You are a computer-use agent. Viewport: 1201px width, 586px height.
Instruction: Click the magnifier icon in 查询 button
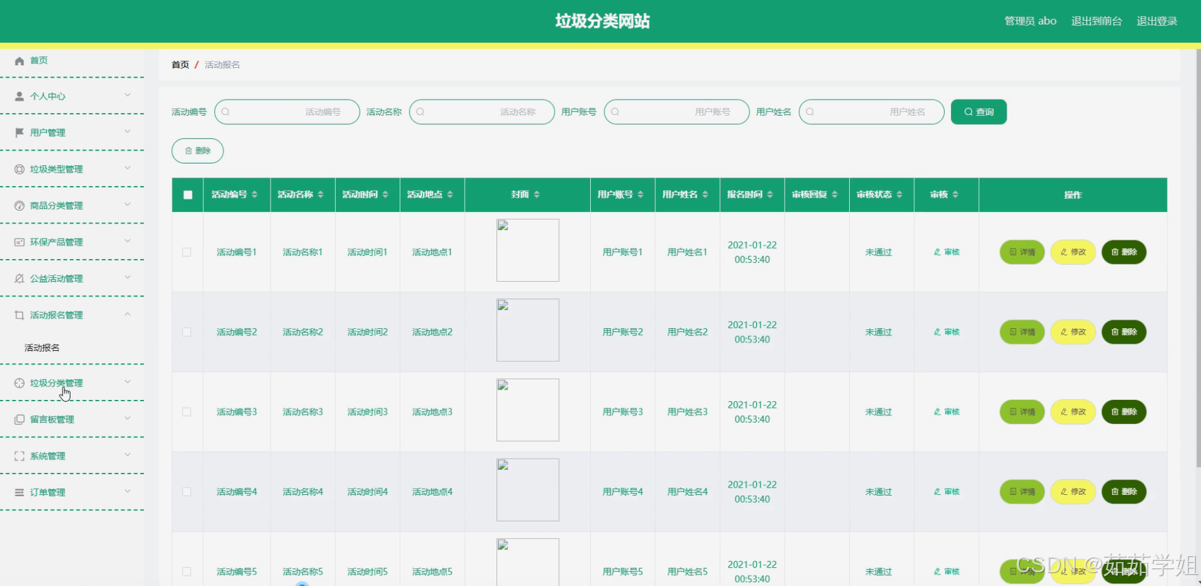[x=968, y=111]
